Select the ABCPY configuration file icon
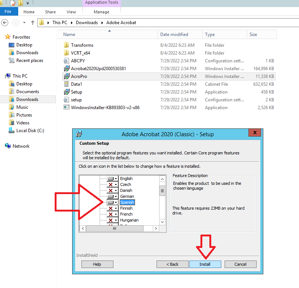Viewport: 299px width, 288px height. pyautogui.click(x=66, y=61)
